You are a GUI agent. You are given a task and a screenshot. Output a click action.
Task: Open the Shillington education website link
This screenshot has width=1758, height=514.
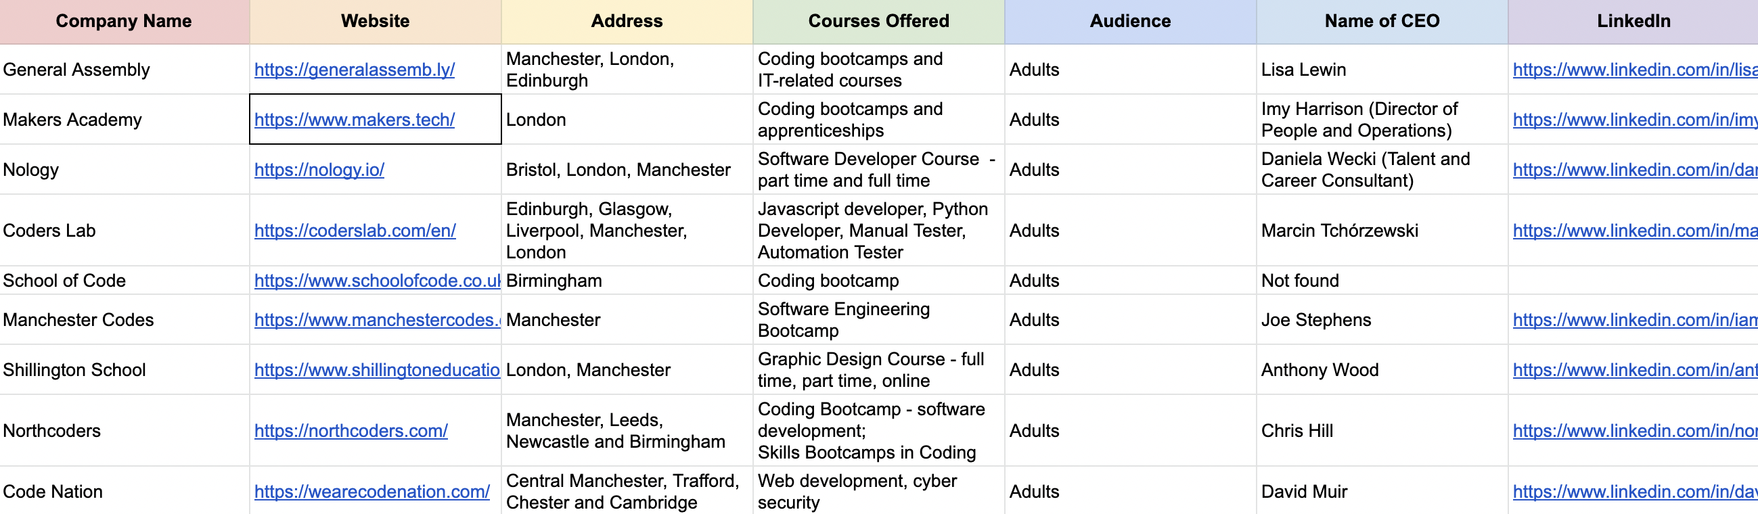point(377,370)
